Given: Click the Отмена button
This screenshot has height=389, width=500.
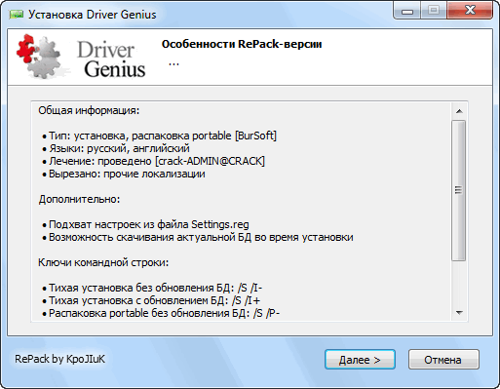Looking at the screenshot, I should [443, 360].
